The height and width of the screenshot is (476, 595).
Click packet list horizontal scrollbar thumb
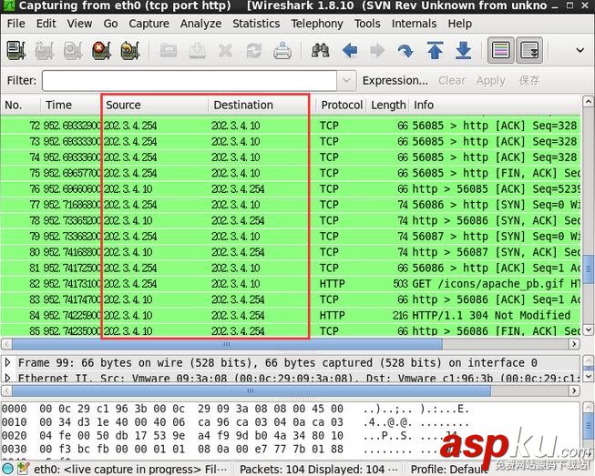pyautogui.click(x=227, y=344)
